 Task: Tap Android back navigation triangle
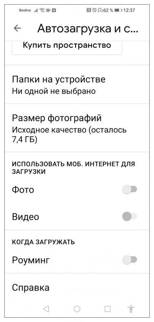point(46,309)
